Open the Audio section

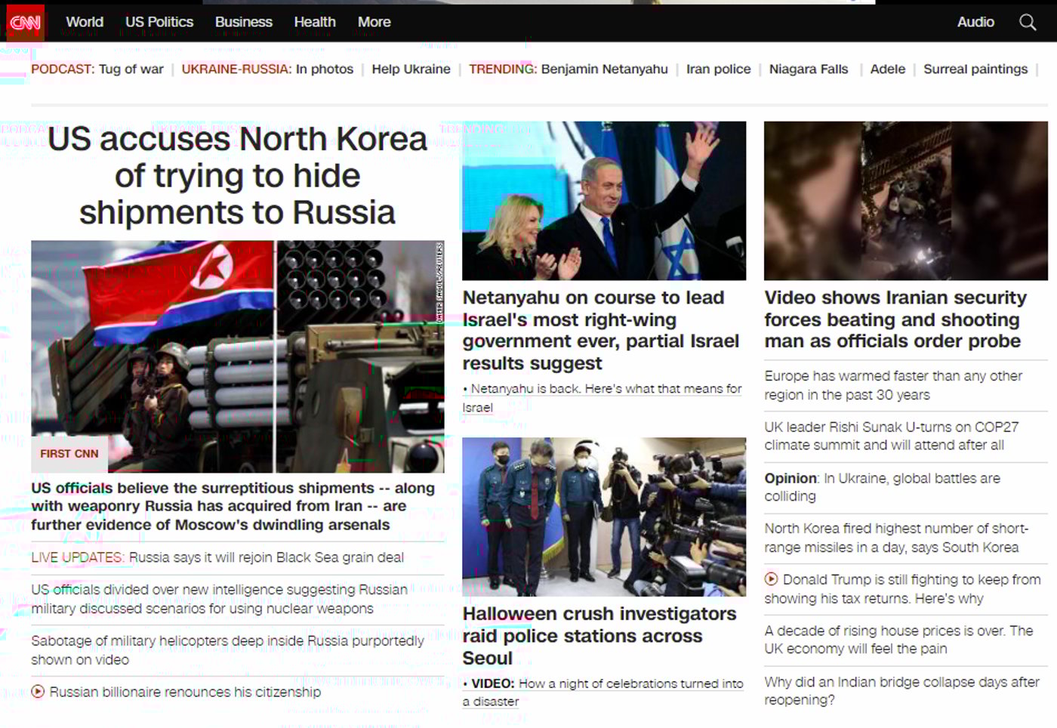(975, 22)
